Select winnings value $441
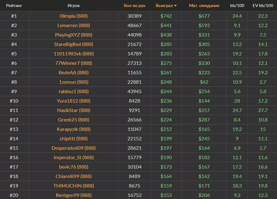 click(x=166, y=25)
